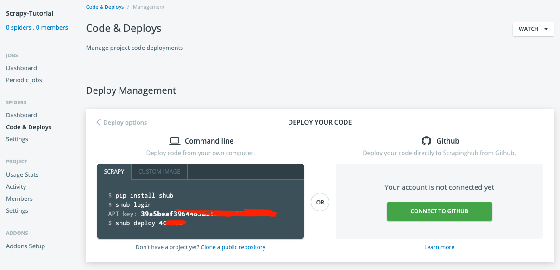Open the 0 spiders link
The image size is (560, 270).
(x=19, y=28)
